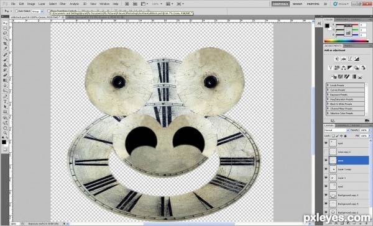Select the Layer 1 copy layer row
Viewport: 373px width, 226px height.
coord(349,169)
